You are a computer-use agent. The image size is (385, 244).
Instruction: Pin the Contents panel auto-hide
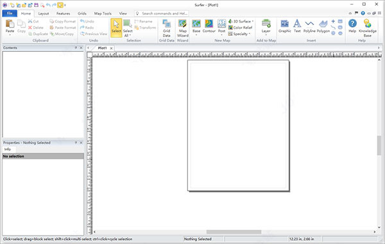(x=76, y=47)
